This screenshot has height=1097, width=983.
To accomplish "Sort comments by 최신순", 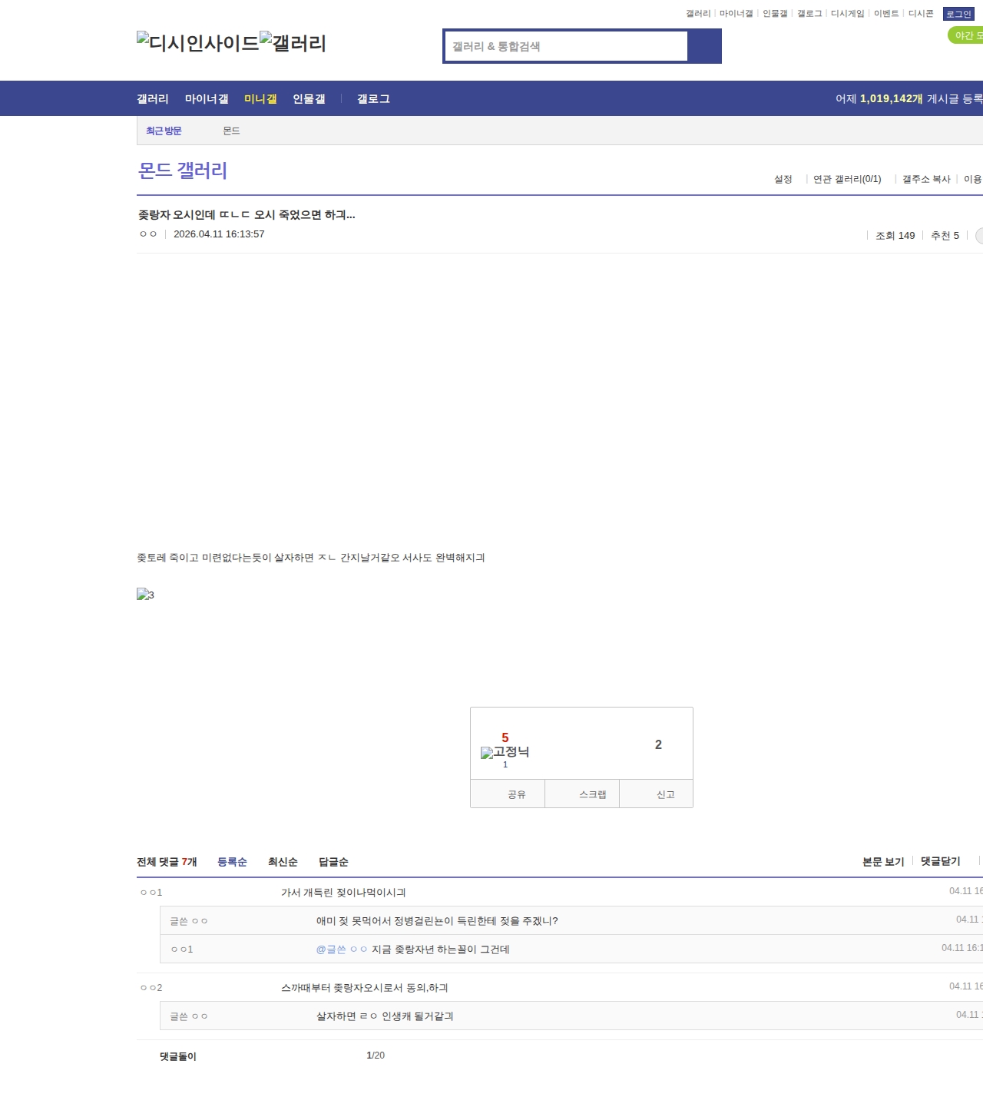I will point(283,862).
